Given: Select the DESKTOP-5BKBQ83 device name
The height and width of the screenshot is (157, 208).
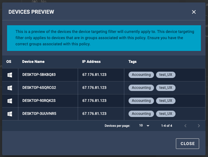Looking at the screenshot, I should click(39, 75).
